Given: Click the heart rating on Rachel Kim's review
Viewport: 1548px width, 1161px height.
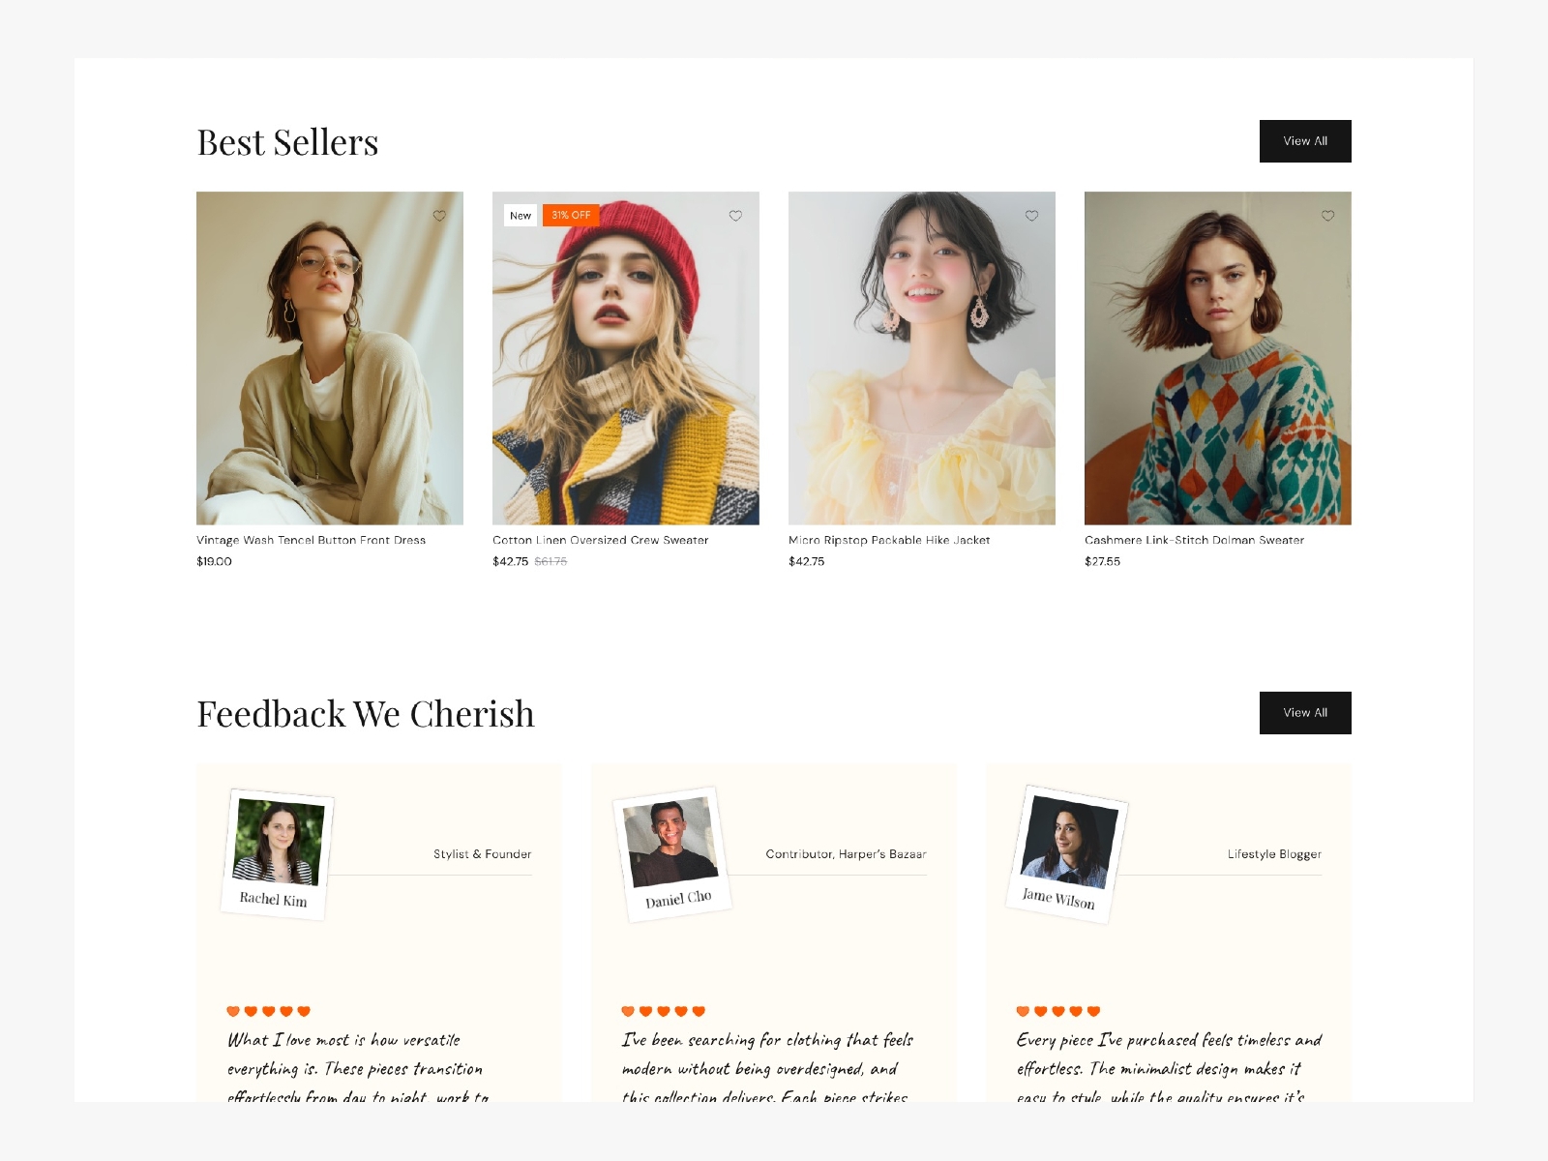Looking at the screenshot, I should pos(268,1011).
